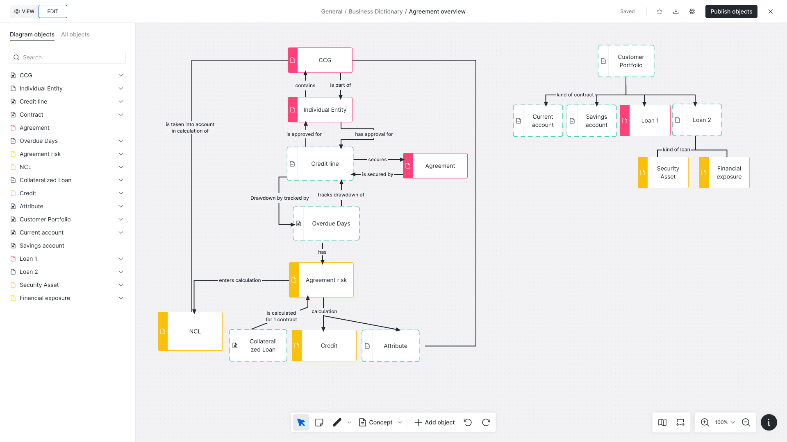This screenshot has height=442, width=787.
Task: Click the Publish objects button
Action: click(731, 11)
